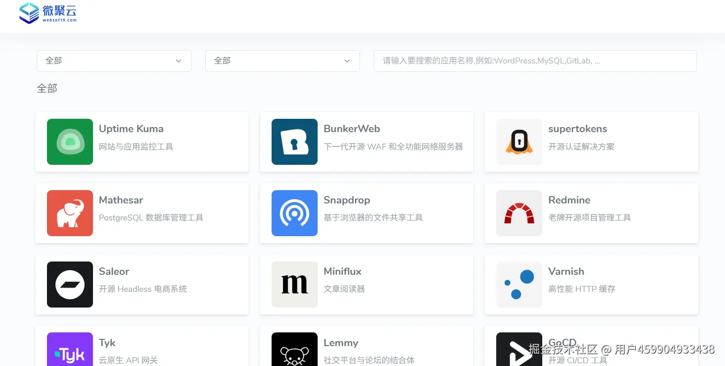Screen dimensions: 725x366
Task: Open the purple Tyk icon
Action: (70, 349)
